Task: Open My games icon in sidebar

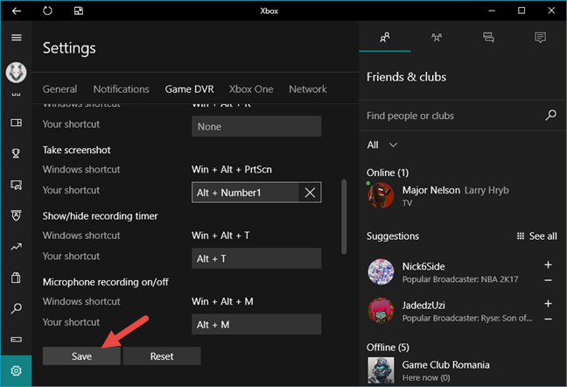Action: [17, 123]
